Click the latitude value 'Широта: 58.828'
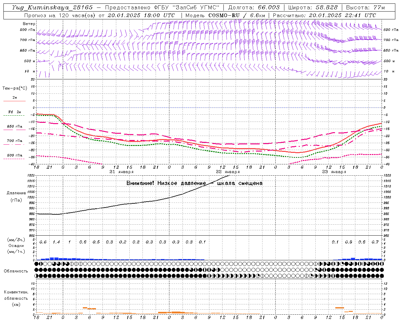This screenshot has width=400, height=320. [x=313, y=7]
